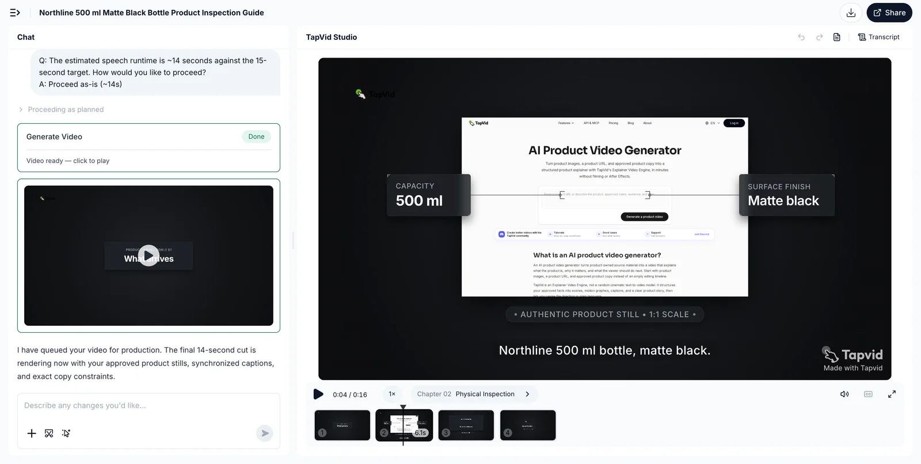
Task: Click the Share button
Action: click(x=889, y=13)
